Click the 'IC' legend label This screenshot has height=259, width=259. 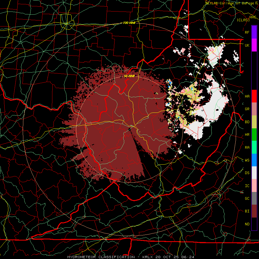pos(247,186)
